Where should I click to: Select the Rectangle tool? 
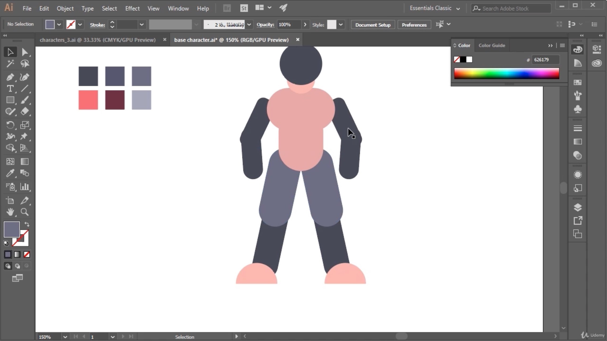click(x=11, y=100)
